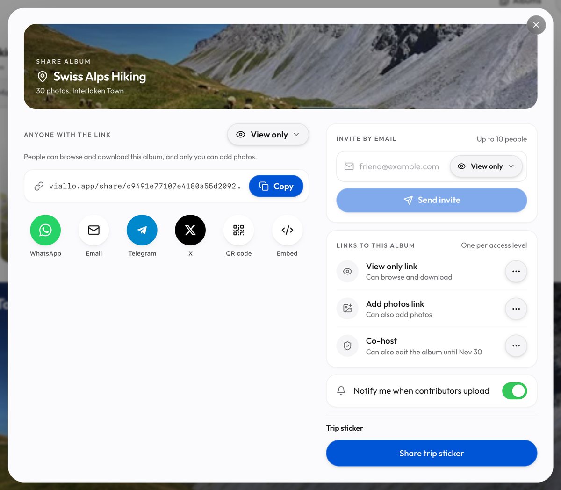Click the 'LINKS TO THIS ALBUM' heading

click(x=375, y=245)
